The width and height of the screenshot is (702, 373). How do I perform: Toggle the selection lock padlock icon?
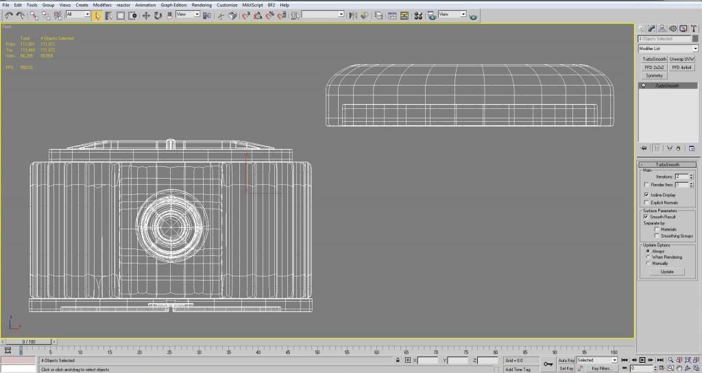(398, 360)
